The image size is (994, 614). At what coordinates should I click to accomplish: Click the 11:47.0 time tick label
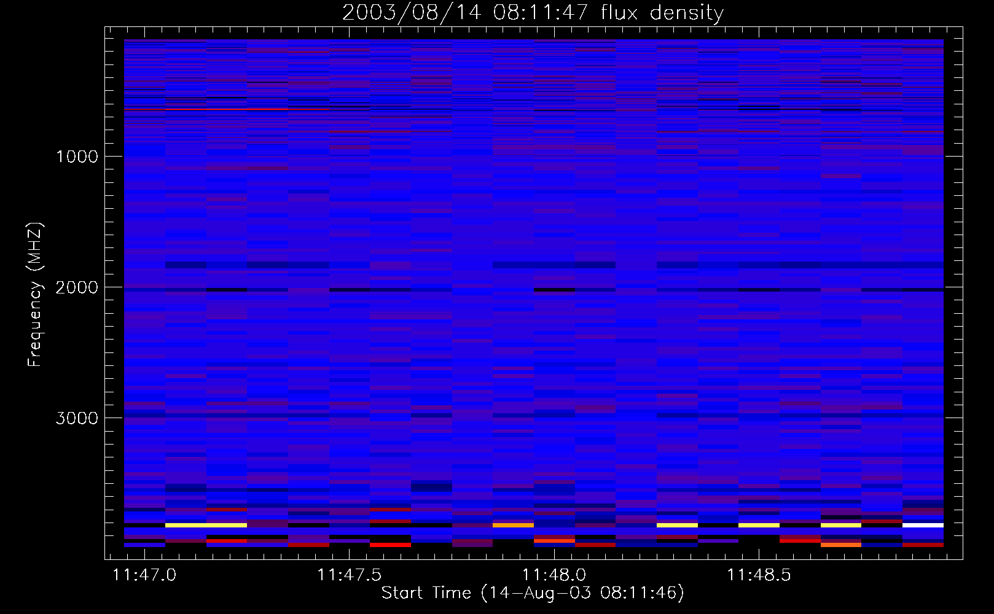(145, 575)
